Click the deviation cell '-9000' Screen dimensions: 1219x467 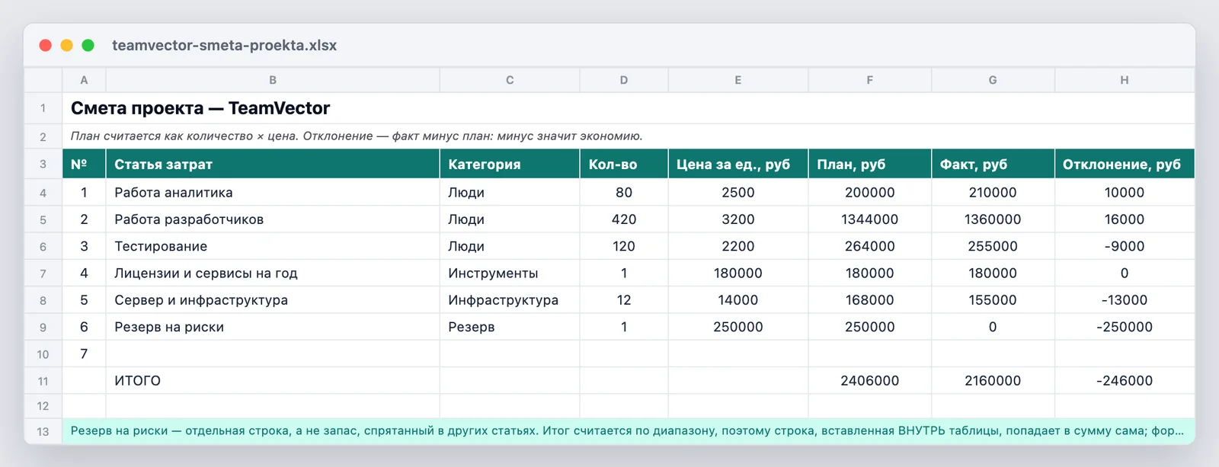1125,246
